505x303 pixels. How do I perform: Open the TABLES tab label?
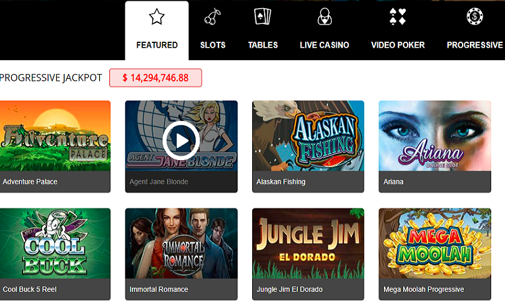coord(263,45)
